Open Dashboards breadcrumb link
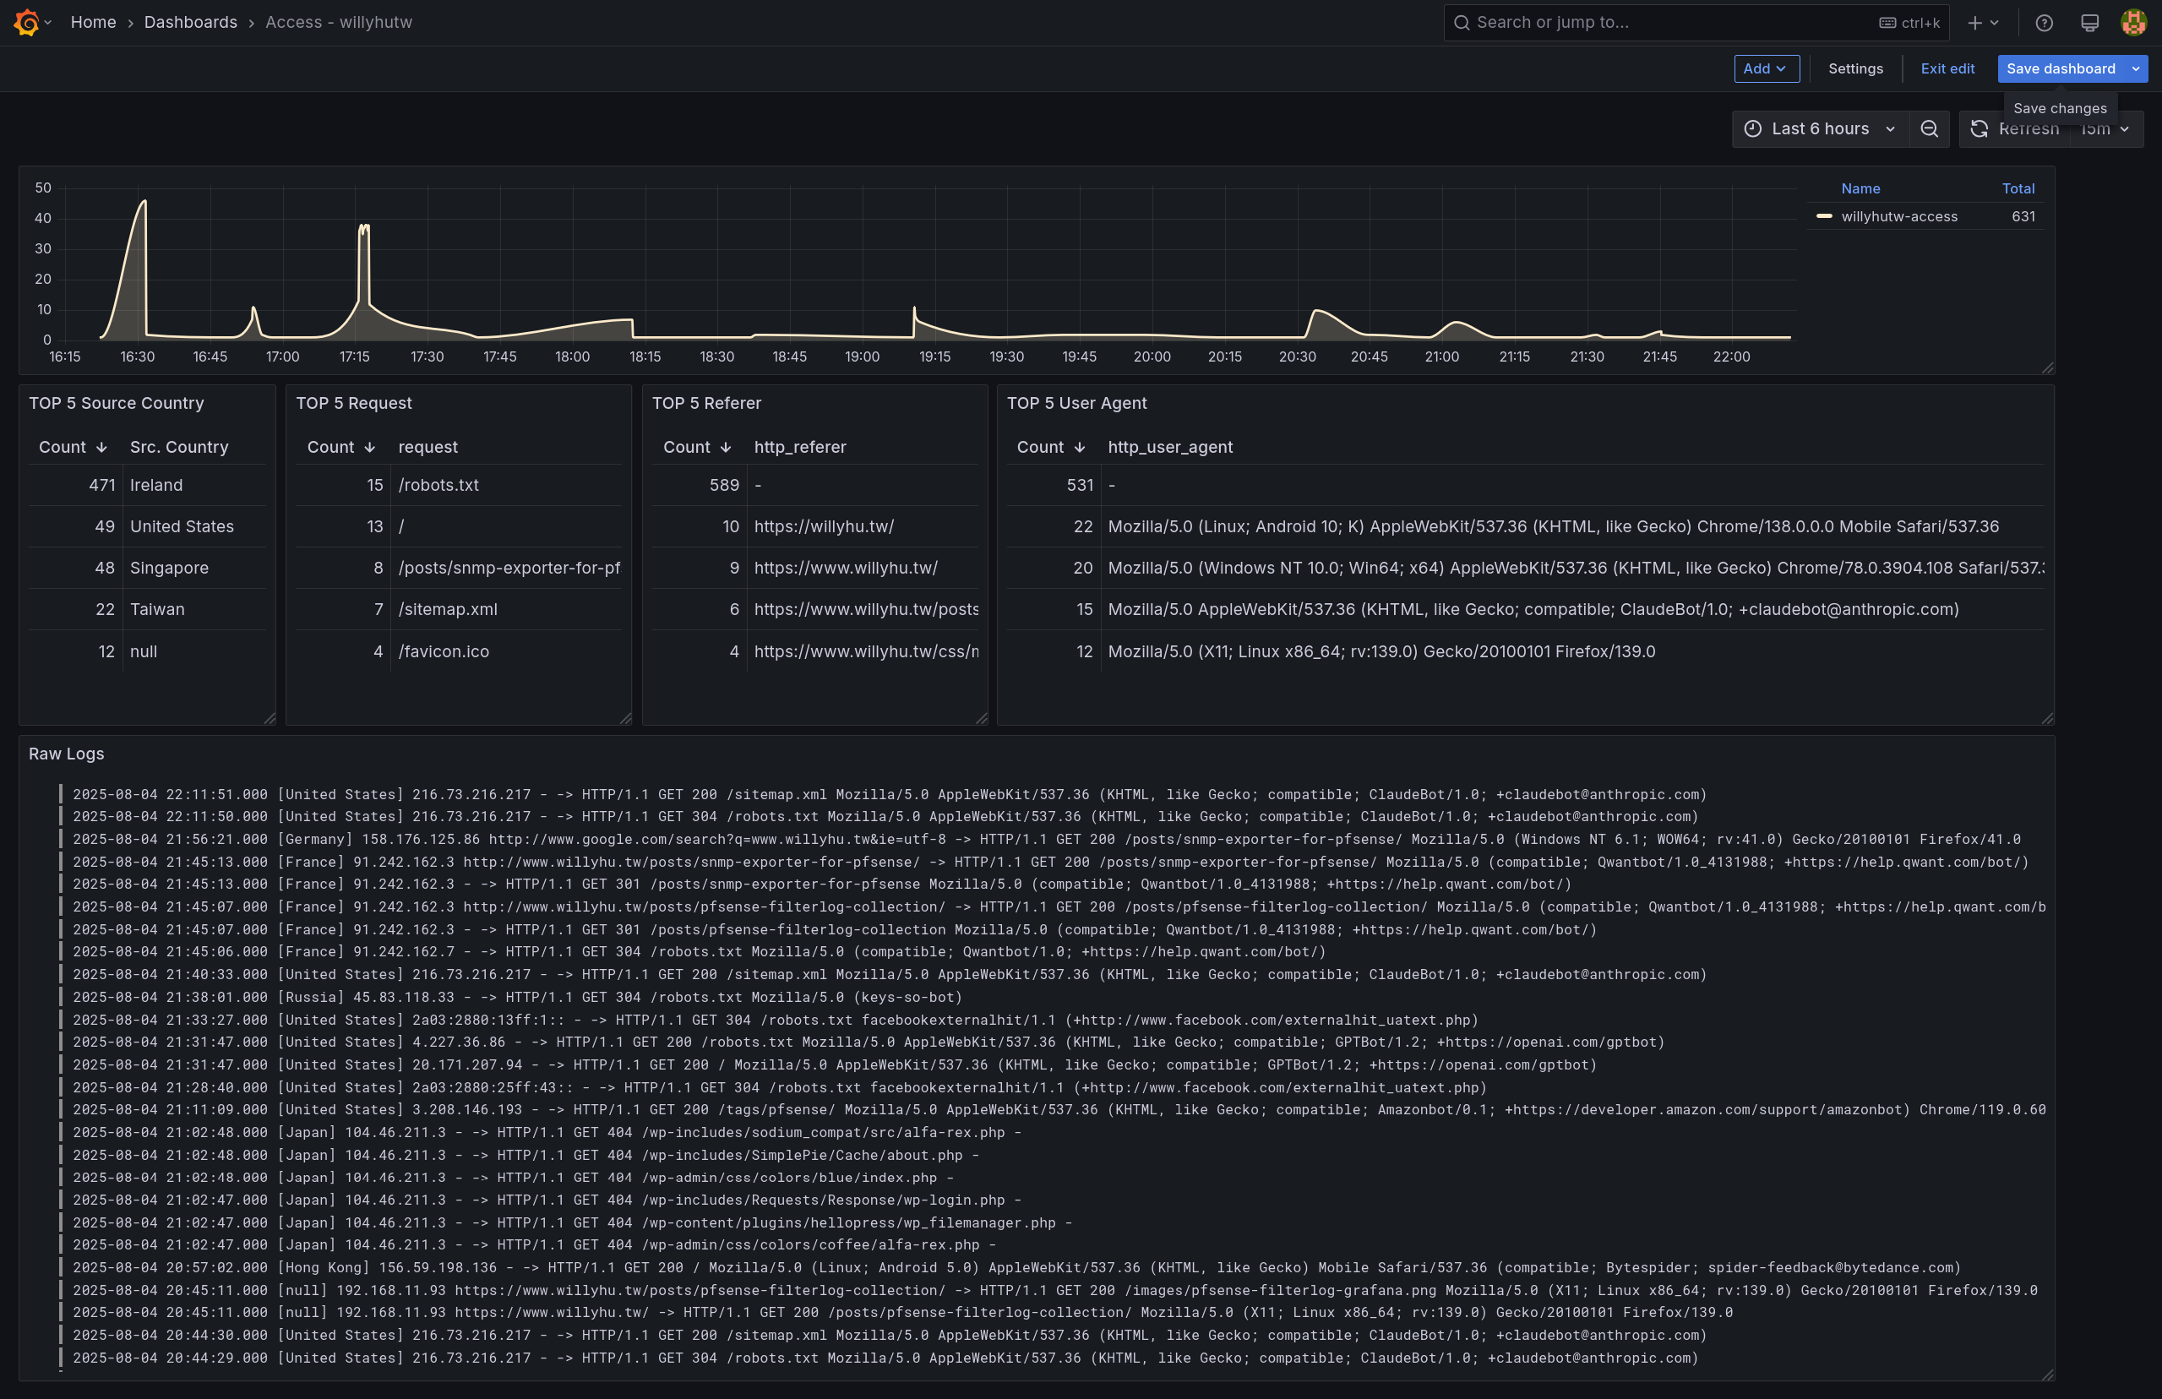Viewport: 2162px width, 1399px height. coord(191,22)
